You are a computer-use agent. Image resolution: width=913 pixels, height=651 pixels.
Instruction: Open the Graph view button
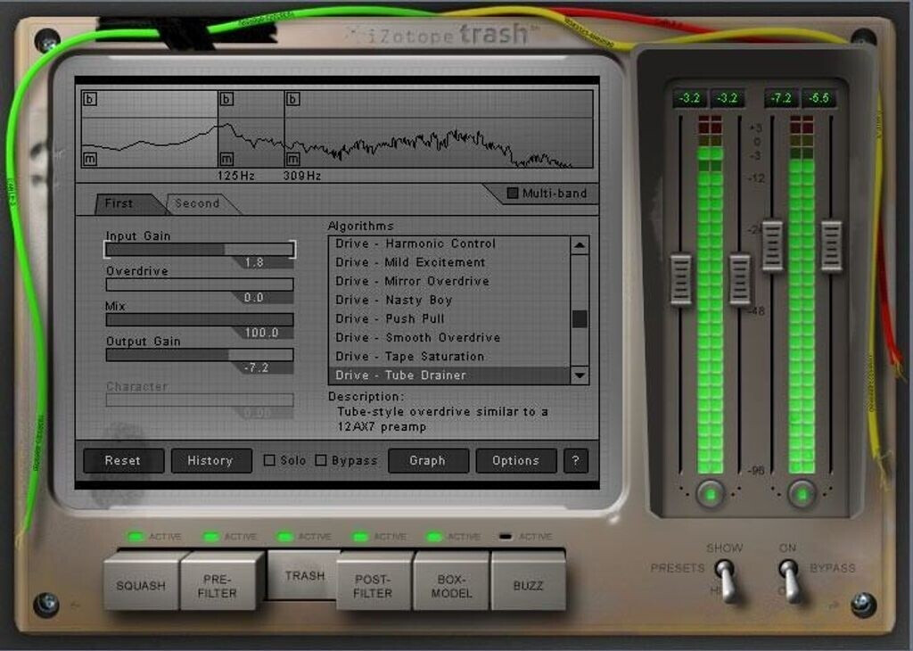point(428,460)
